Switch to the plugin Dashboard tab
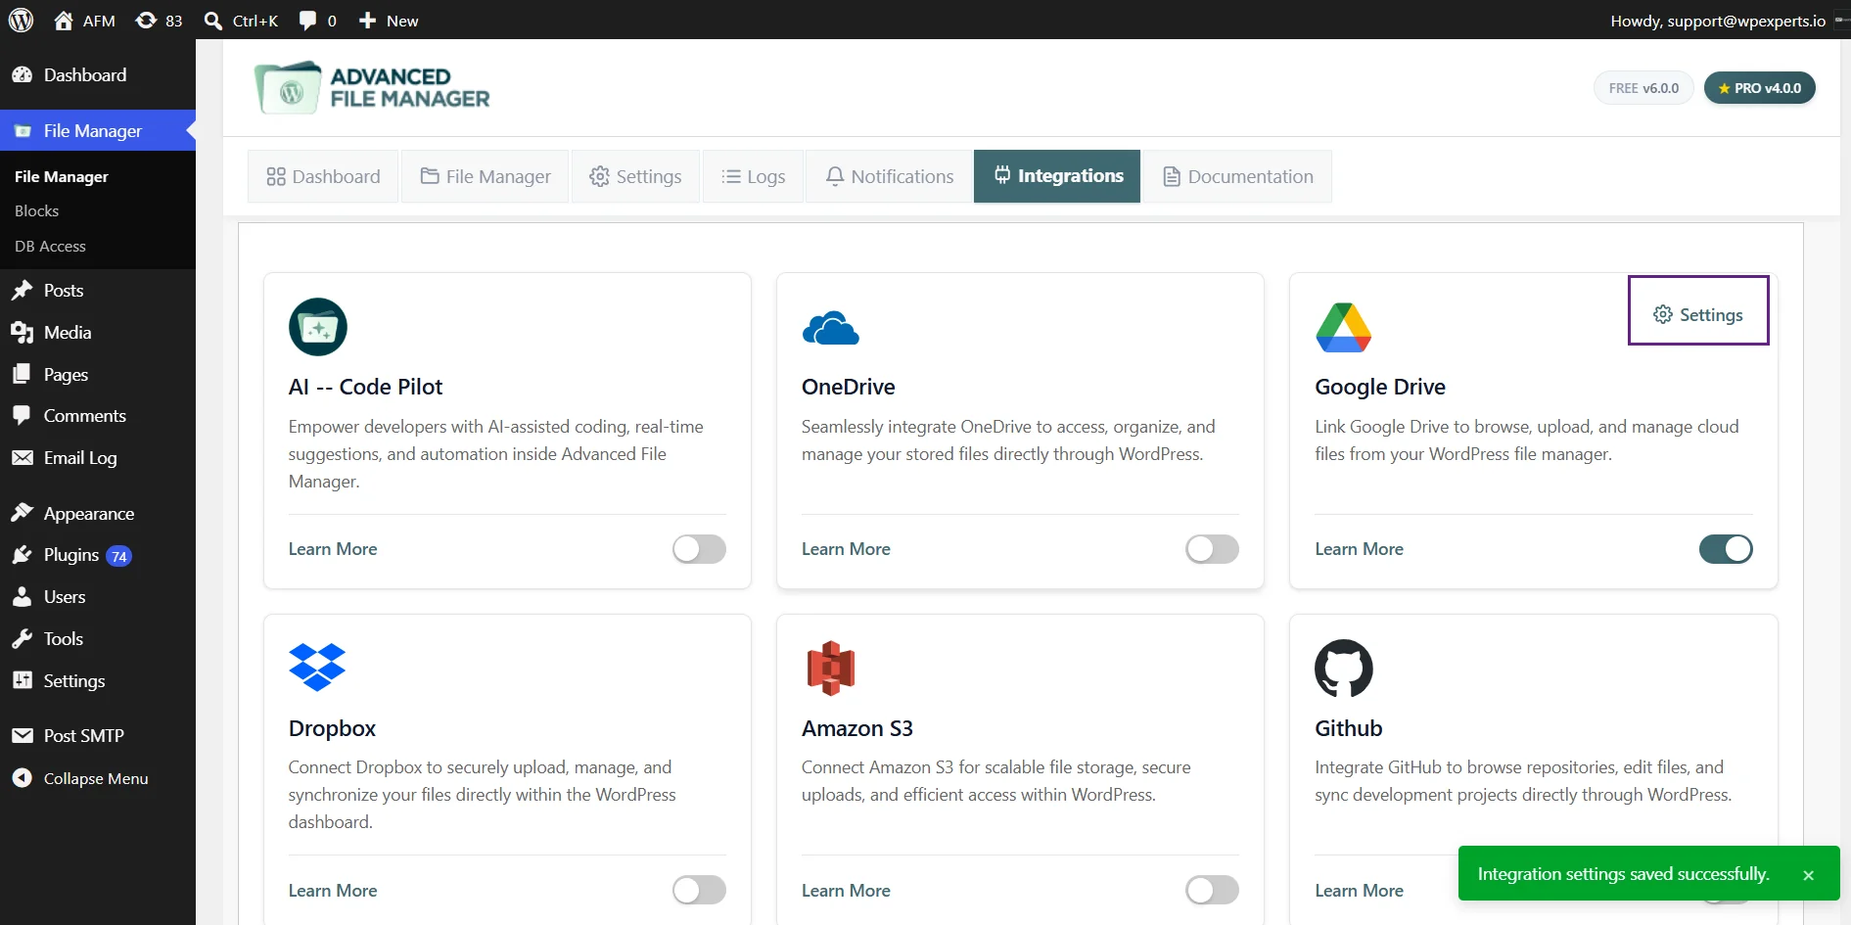Viewport: 1851px width, 925px height. [323, 176]
